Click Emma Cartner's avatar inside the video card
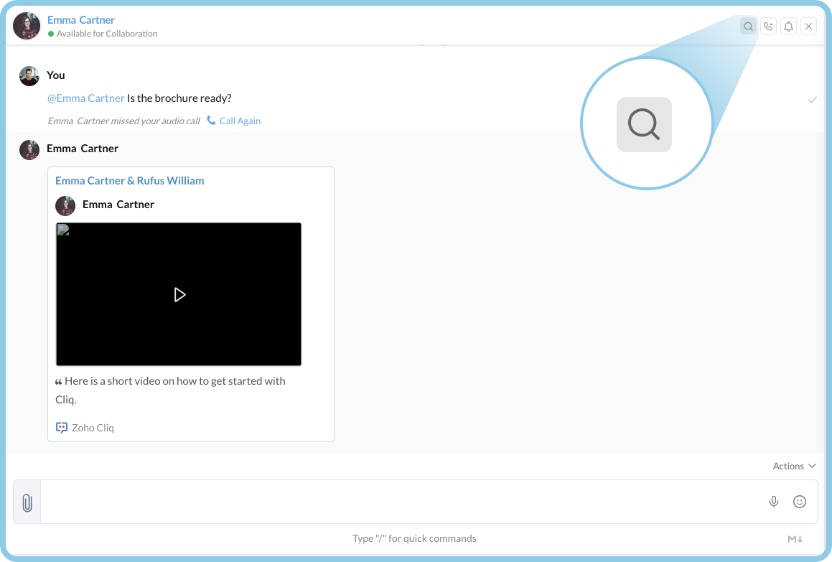Image resolution: width=832 pixels, height=562 pixels. (x=65, y=206)
